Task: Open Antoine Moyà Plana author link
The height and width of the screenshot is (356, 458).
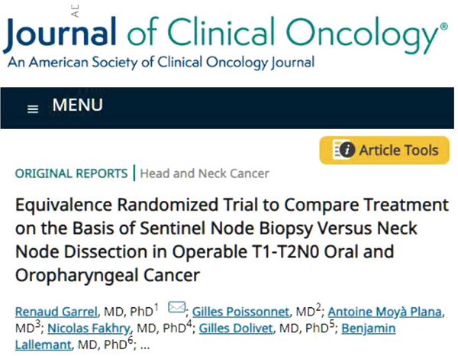Action: (385, 312)
